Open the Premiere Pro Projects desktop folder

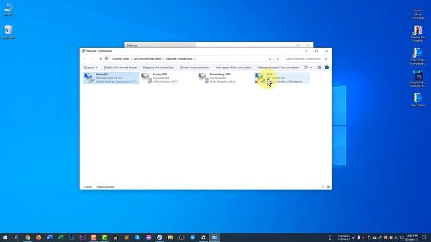(418, 34)
